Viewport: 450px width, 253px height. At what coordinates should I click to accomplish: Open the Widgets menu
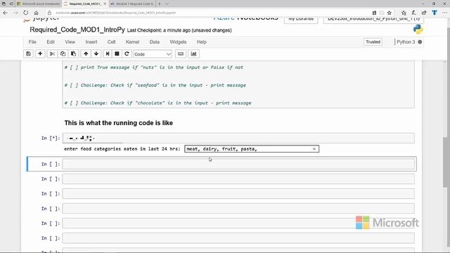(x=178, y=42)
